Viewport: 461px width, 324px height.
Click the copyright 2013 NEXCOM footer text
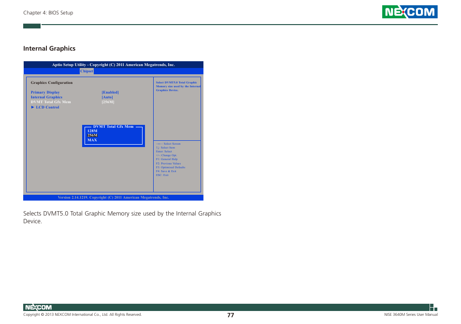83,315
